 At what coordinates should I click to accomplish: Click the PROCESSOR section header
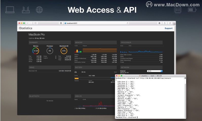click(x=141, y=43)
